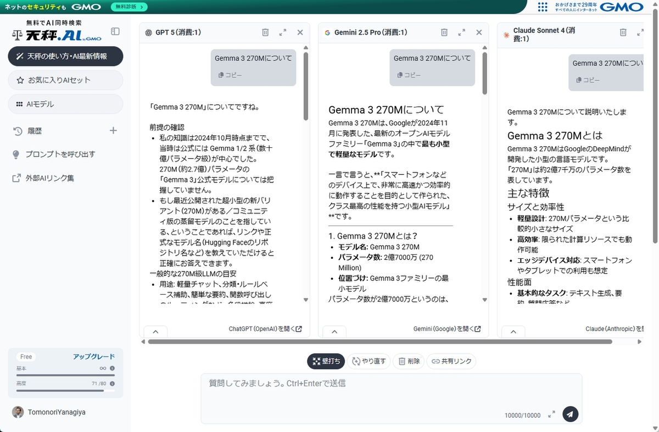Screen dimensions: 659x432
Task: Collapse the left sidebar panel icon
Action: point(115,32)
